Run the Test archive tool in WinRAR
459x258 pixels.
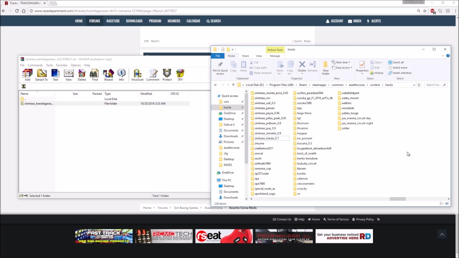pos(55,75)
